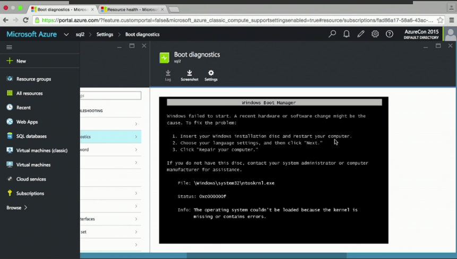Screen dimensions: 457x259
Task: Click the Microsoft Azure logo text
Action: coord(31,34)
